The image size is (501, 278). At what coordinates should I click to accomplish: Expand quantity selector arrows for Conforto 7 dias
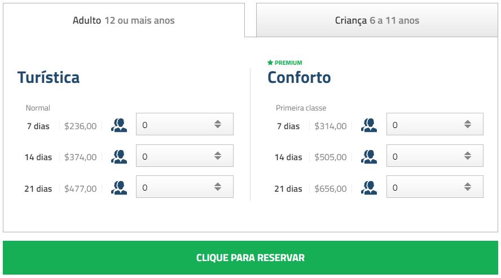pyautogui.click(x=468, y=125)
